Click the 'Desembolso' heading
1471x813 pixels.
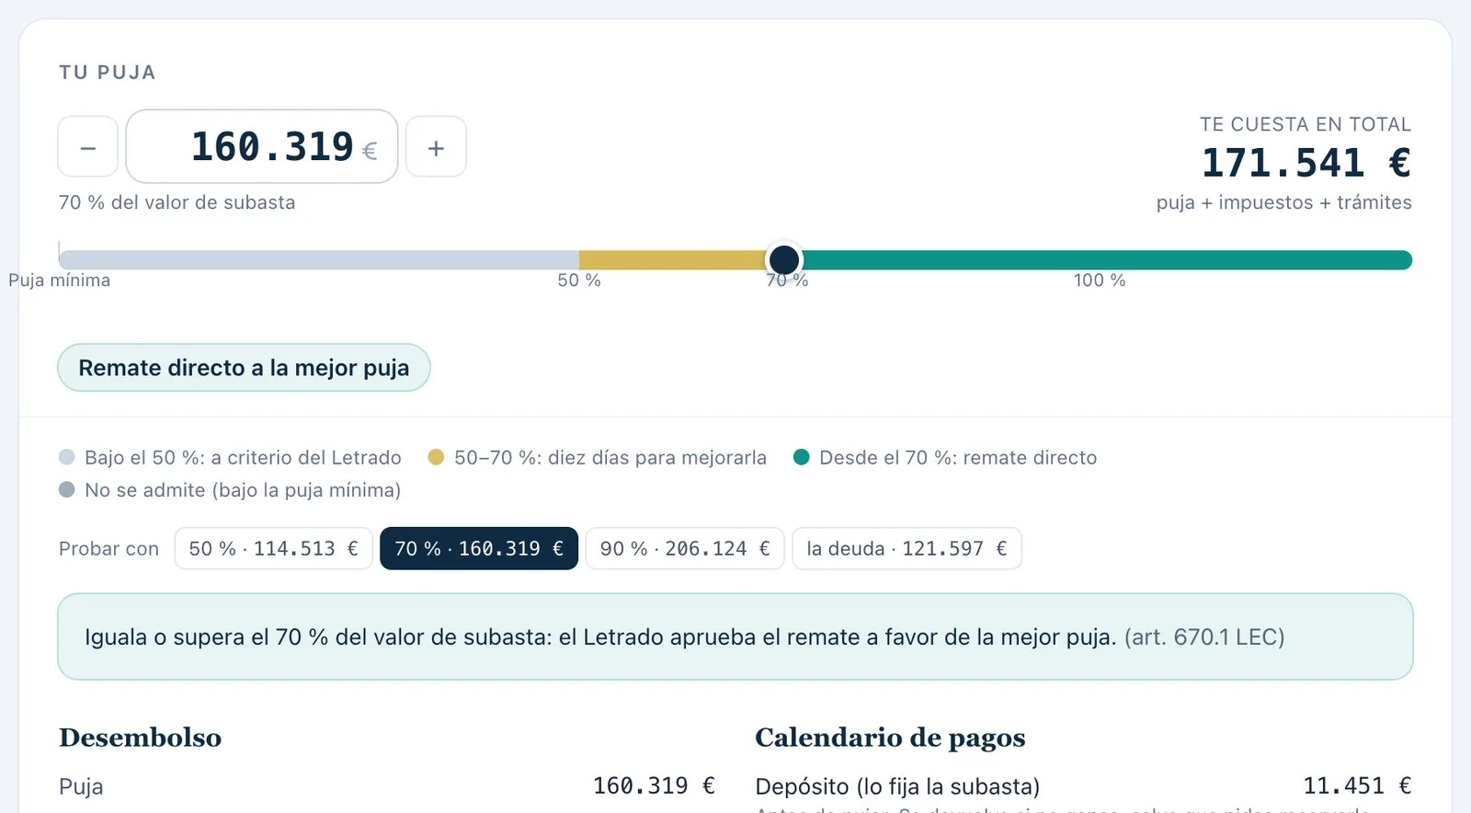coord(140,738)
